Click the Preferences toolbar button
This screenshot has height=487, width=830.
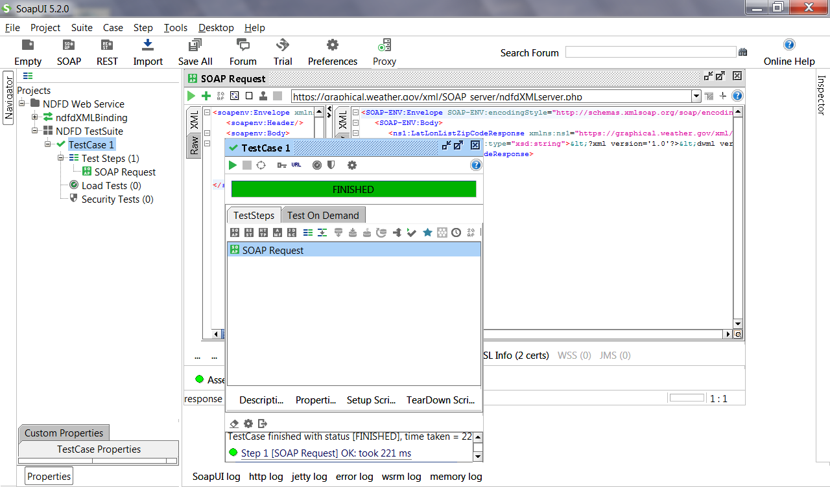[332, 51]
